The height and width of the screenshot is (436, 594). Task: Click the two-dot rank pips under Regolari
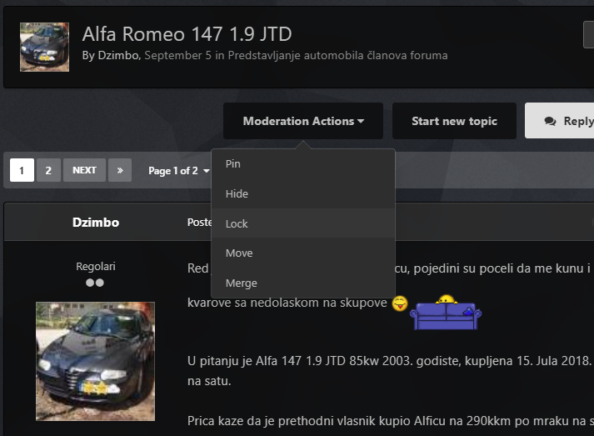(95, 283)
